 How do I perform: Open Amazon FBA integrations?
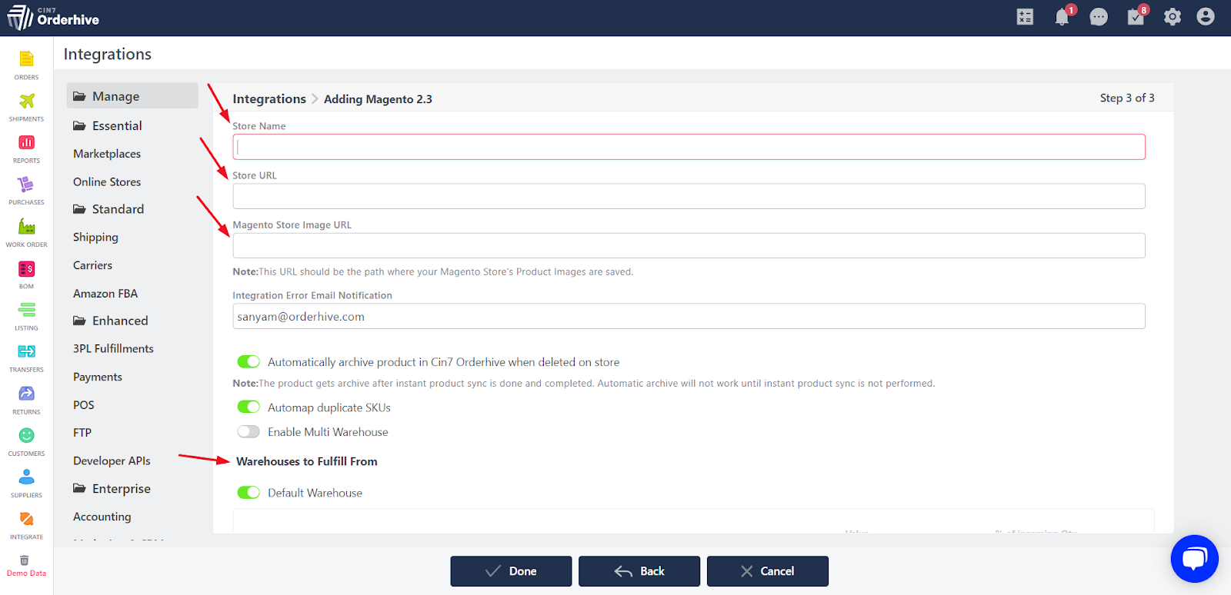105,293
